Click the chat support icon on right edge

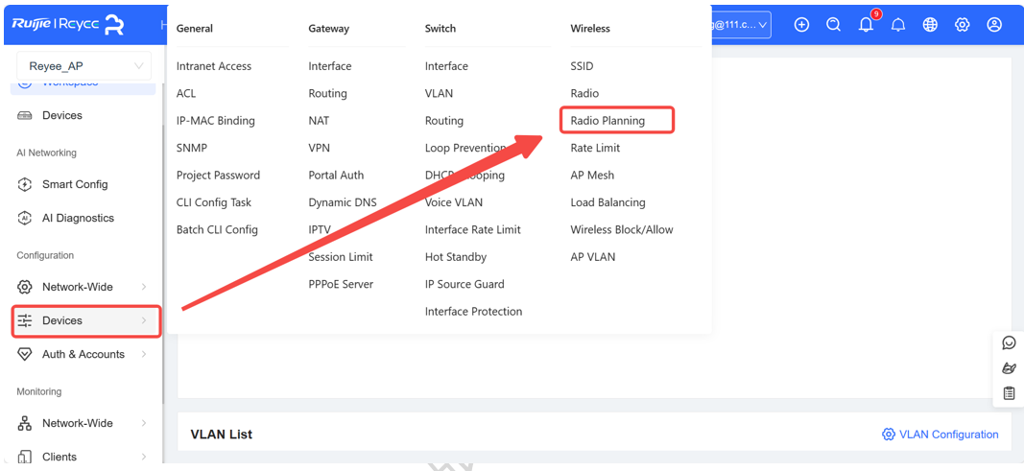tap(1009, 343)
